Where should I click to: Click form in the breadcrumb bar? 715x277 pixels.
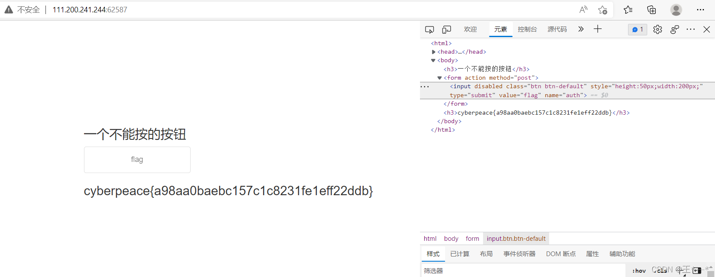click(x=472, y=239)
